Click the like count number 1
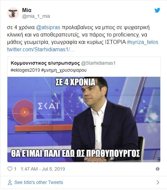 tap(15, 169)
